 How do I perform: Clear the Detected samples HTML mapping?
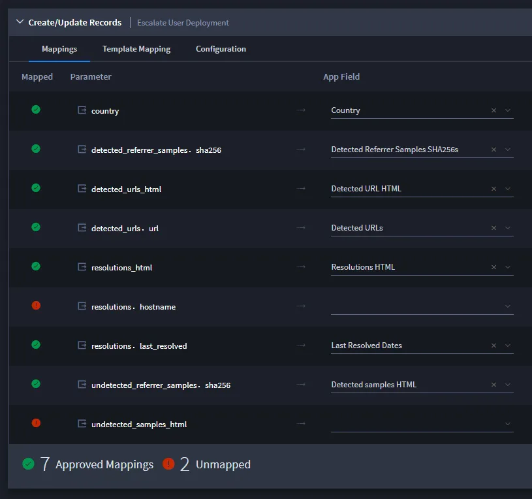point(493,385)
